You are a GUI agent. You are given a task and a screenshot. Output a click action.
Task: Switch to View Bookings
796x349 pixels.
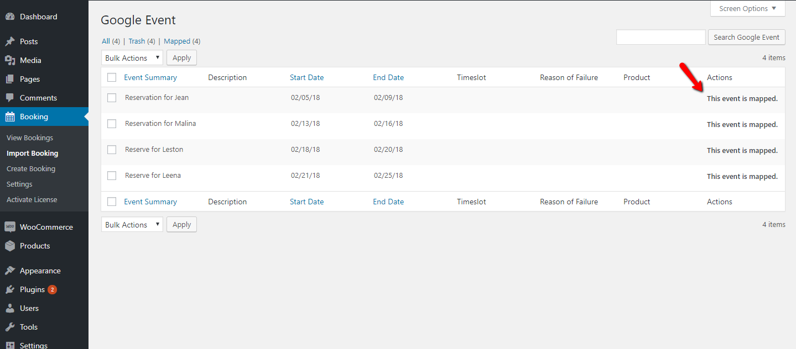tap(29, 138)
